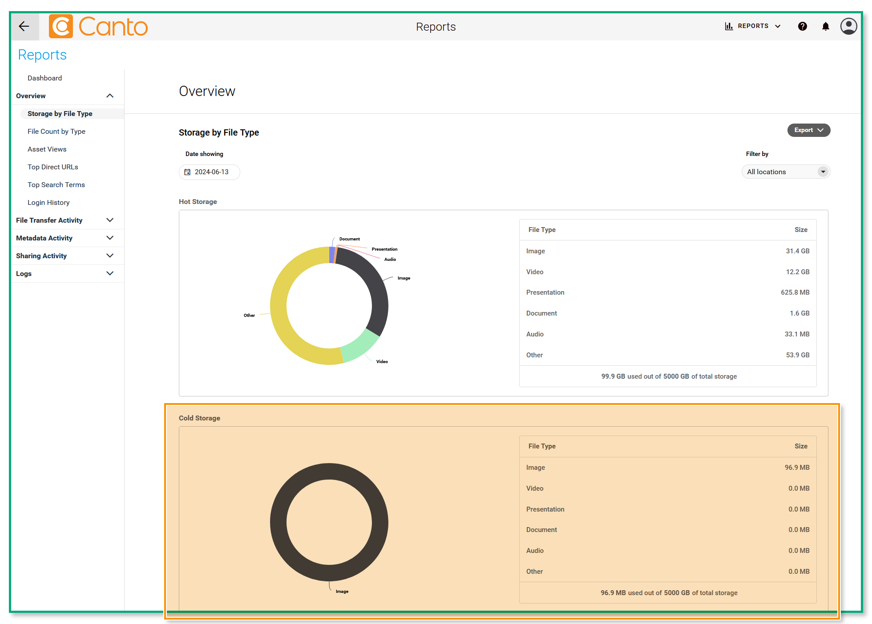
Task: Click the 2024-06-13 date field
Action: [x=211, y=172]
